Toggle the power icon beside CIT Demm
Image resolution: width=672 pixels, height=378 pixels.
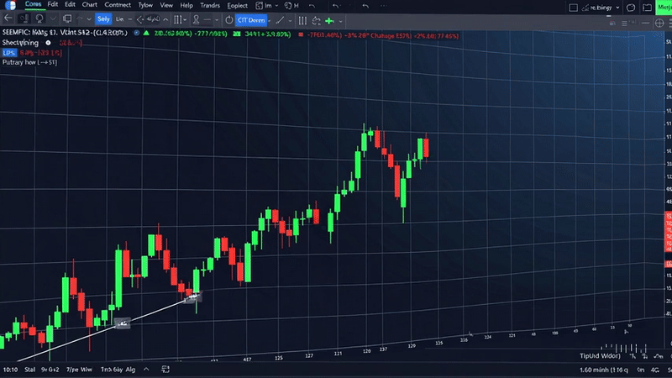click(x=228, y=19)
